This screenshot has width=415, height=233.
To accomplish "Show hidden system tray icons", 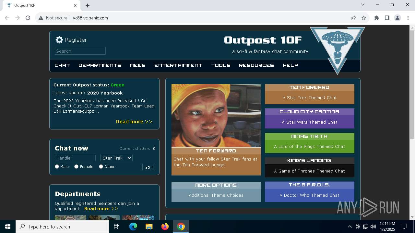I will coord(350,227).
